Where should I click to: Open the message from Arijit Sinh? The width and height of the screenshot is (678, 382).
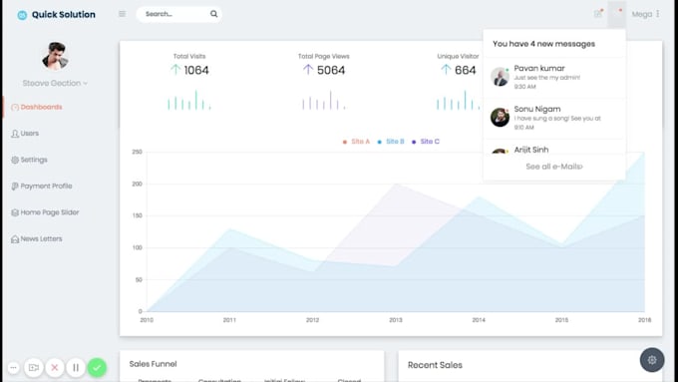(x=554, y=148)
